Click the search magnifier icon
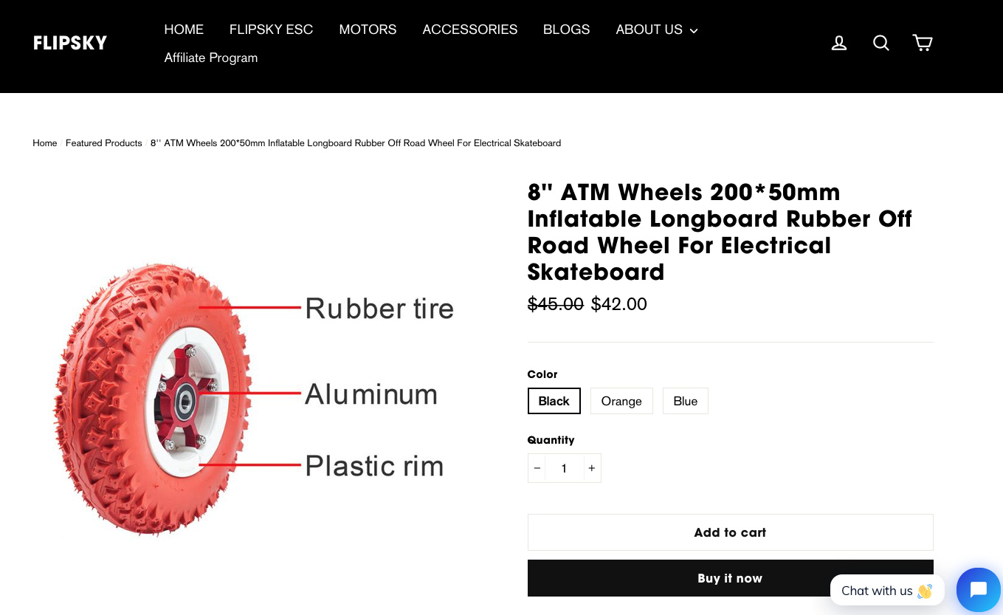The image size is (1003, 615). coord(881,43)
